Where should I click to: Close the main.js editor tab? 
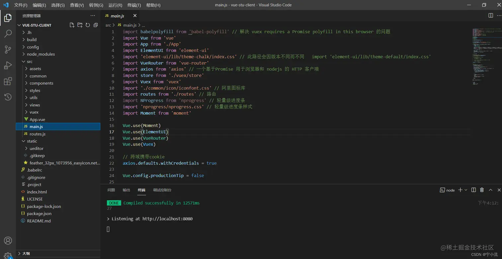(135, 16)
